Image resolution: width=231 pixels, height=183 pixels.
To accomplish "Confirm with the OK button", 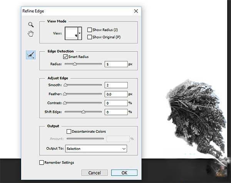I will coord(124,173).
